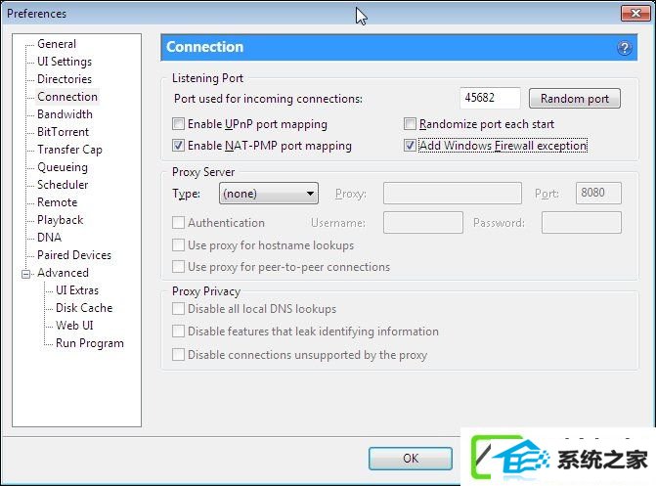Select the Connection tree item
The width and height of the screenshot is (656, 486).
tap(67, 97)
